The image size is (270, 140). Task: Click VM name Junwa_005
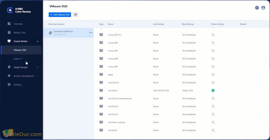(x=113, y=67)
